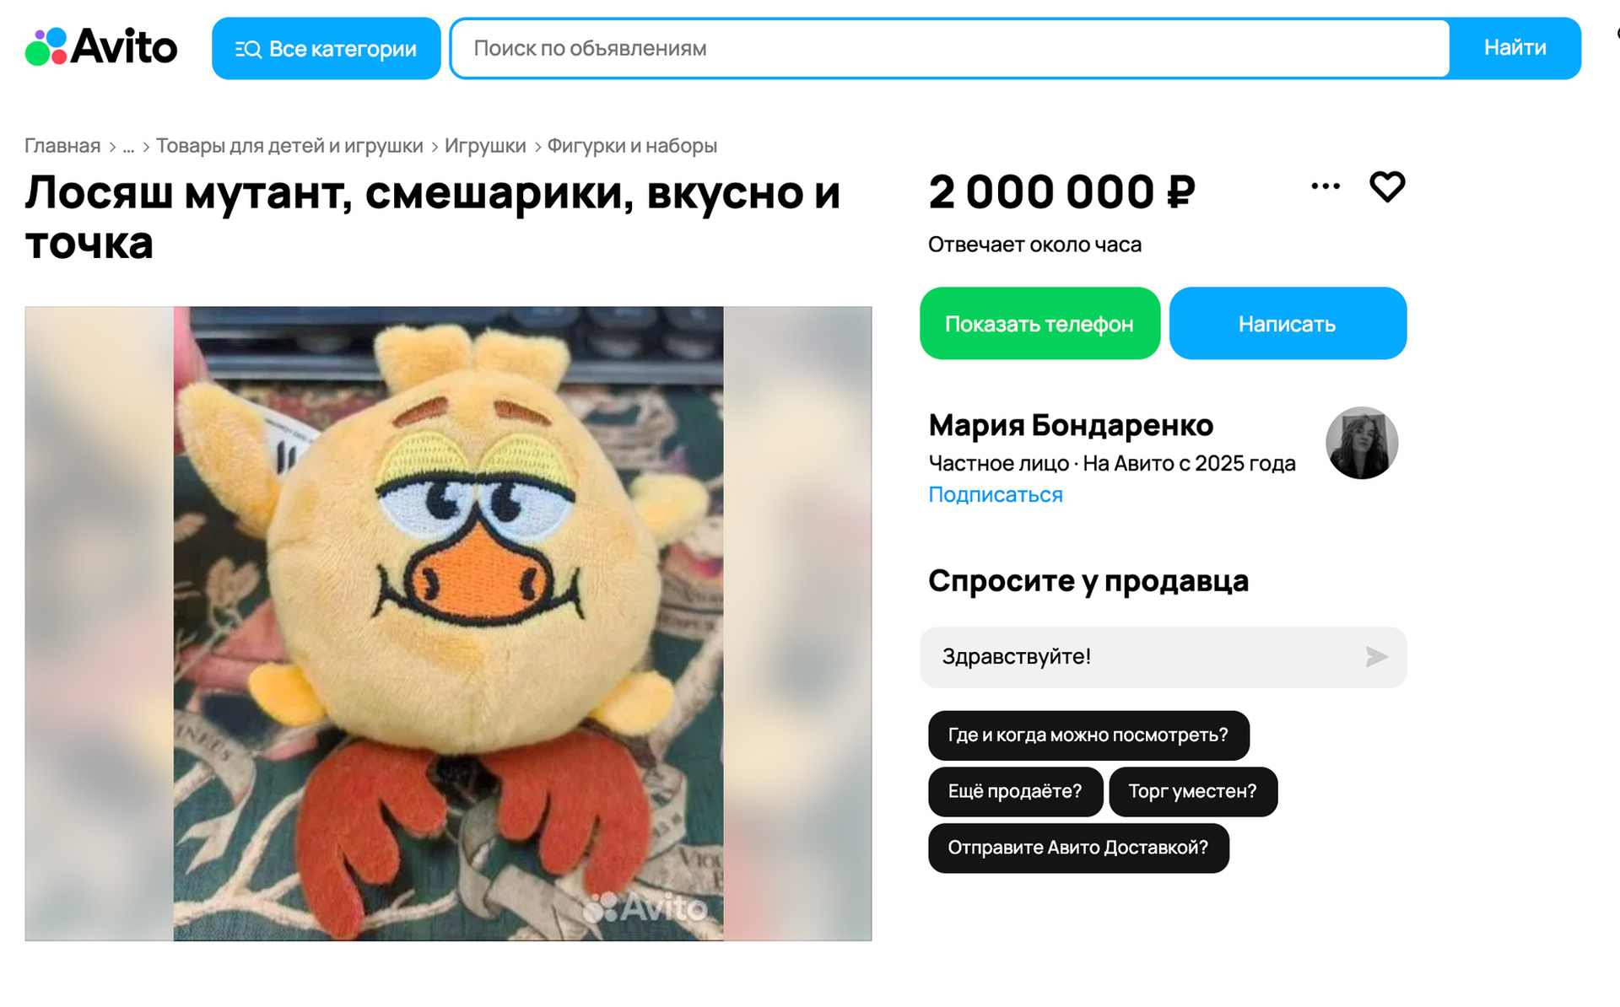Open the Avito home logo
Viewport: 1620px width, 1007px height.
click(101, 46)
